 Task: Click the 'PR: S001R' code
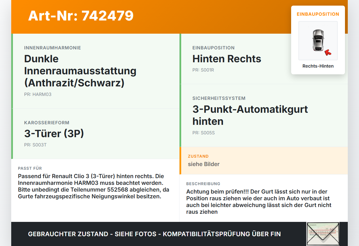point(203,70)
